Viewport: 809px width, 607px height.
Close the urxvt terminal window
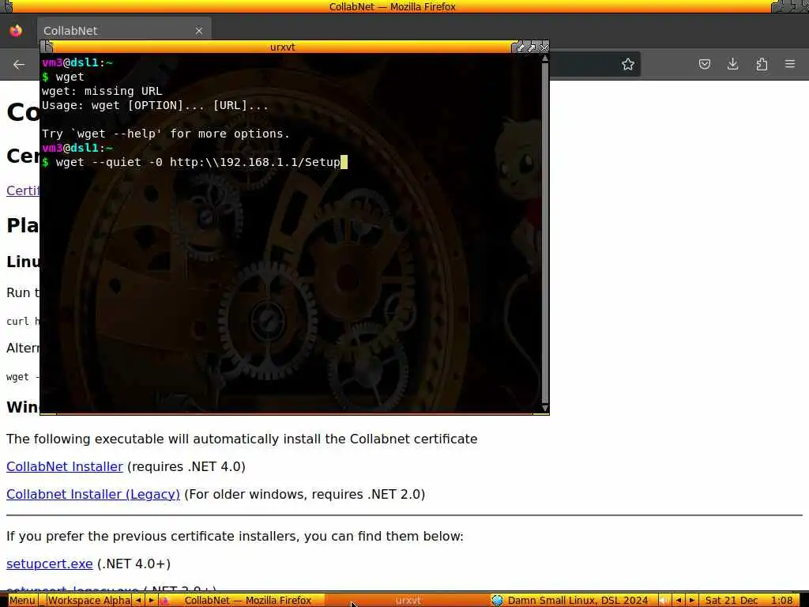coord(544,47)
